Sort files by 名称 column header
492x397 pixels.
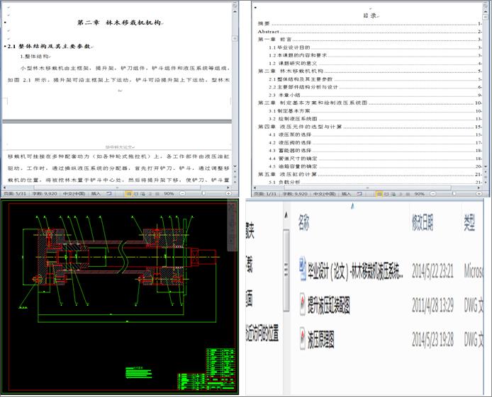coord(303,223)
